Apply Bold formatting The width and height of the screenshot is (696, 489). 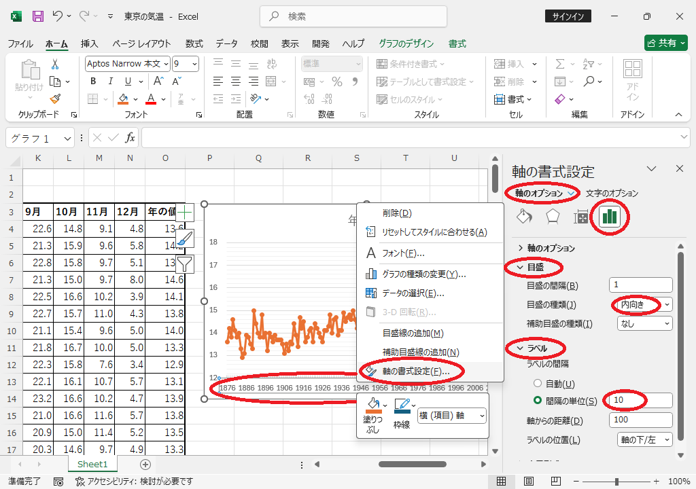tap(93, 81)
